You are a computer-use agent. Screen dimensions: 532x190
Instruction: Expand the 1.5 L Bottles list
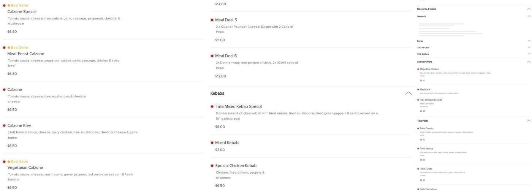pyautogui.click(x=529, y=54)
